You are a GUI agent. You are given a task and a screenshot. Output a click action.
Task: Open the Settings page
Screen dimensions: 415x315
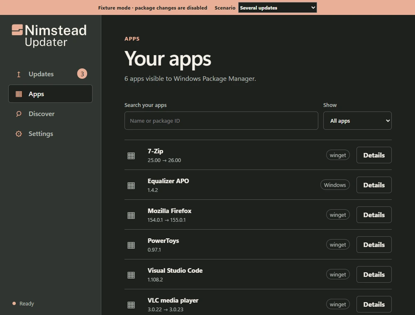point(50,134)
